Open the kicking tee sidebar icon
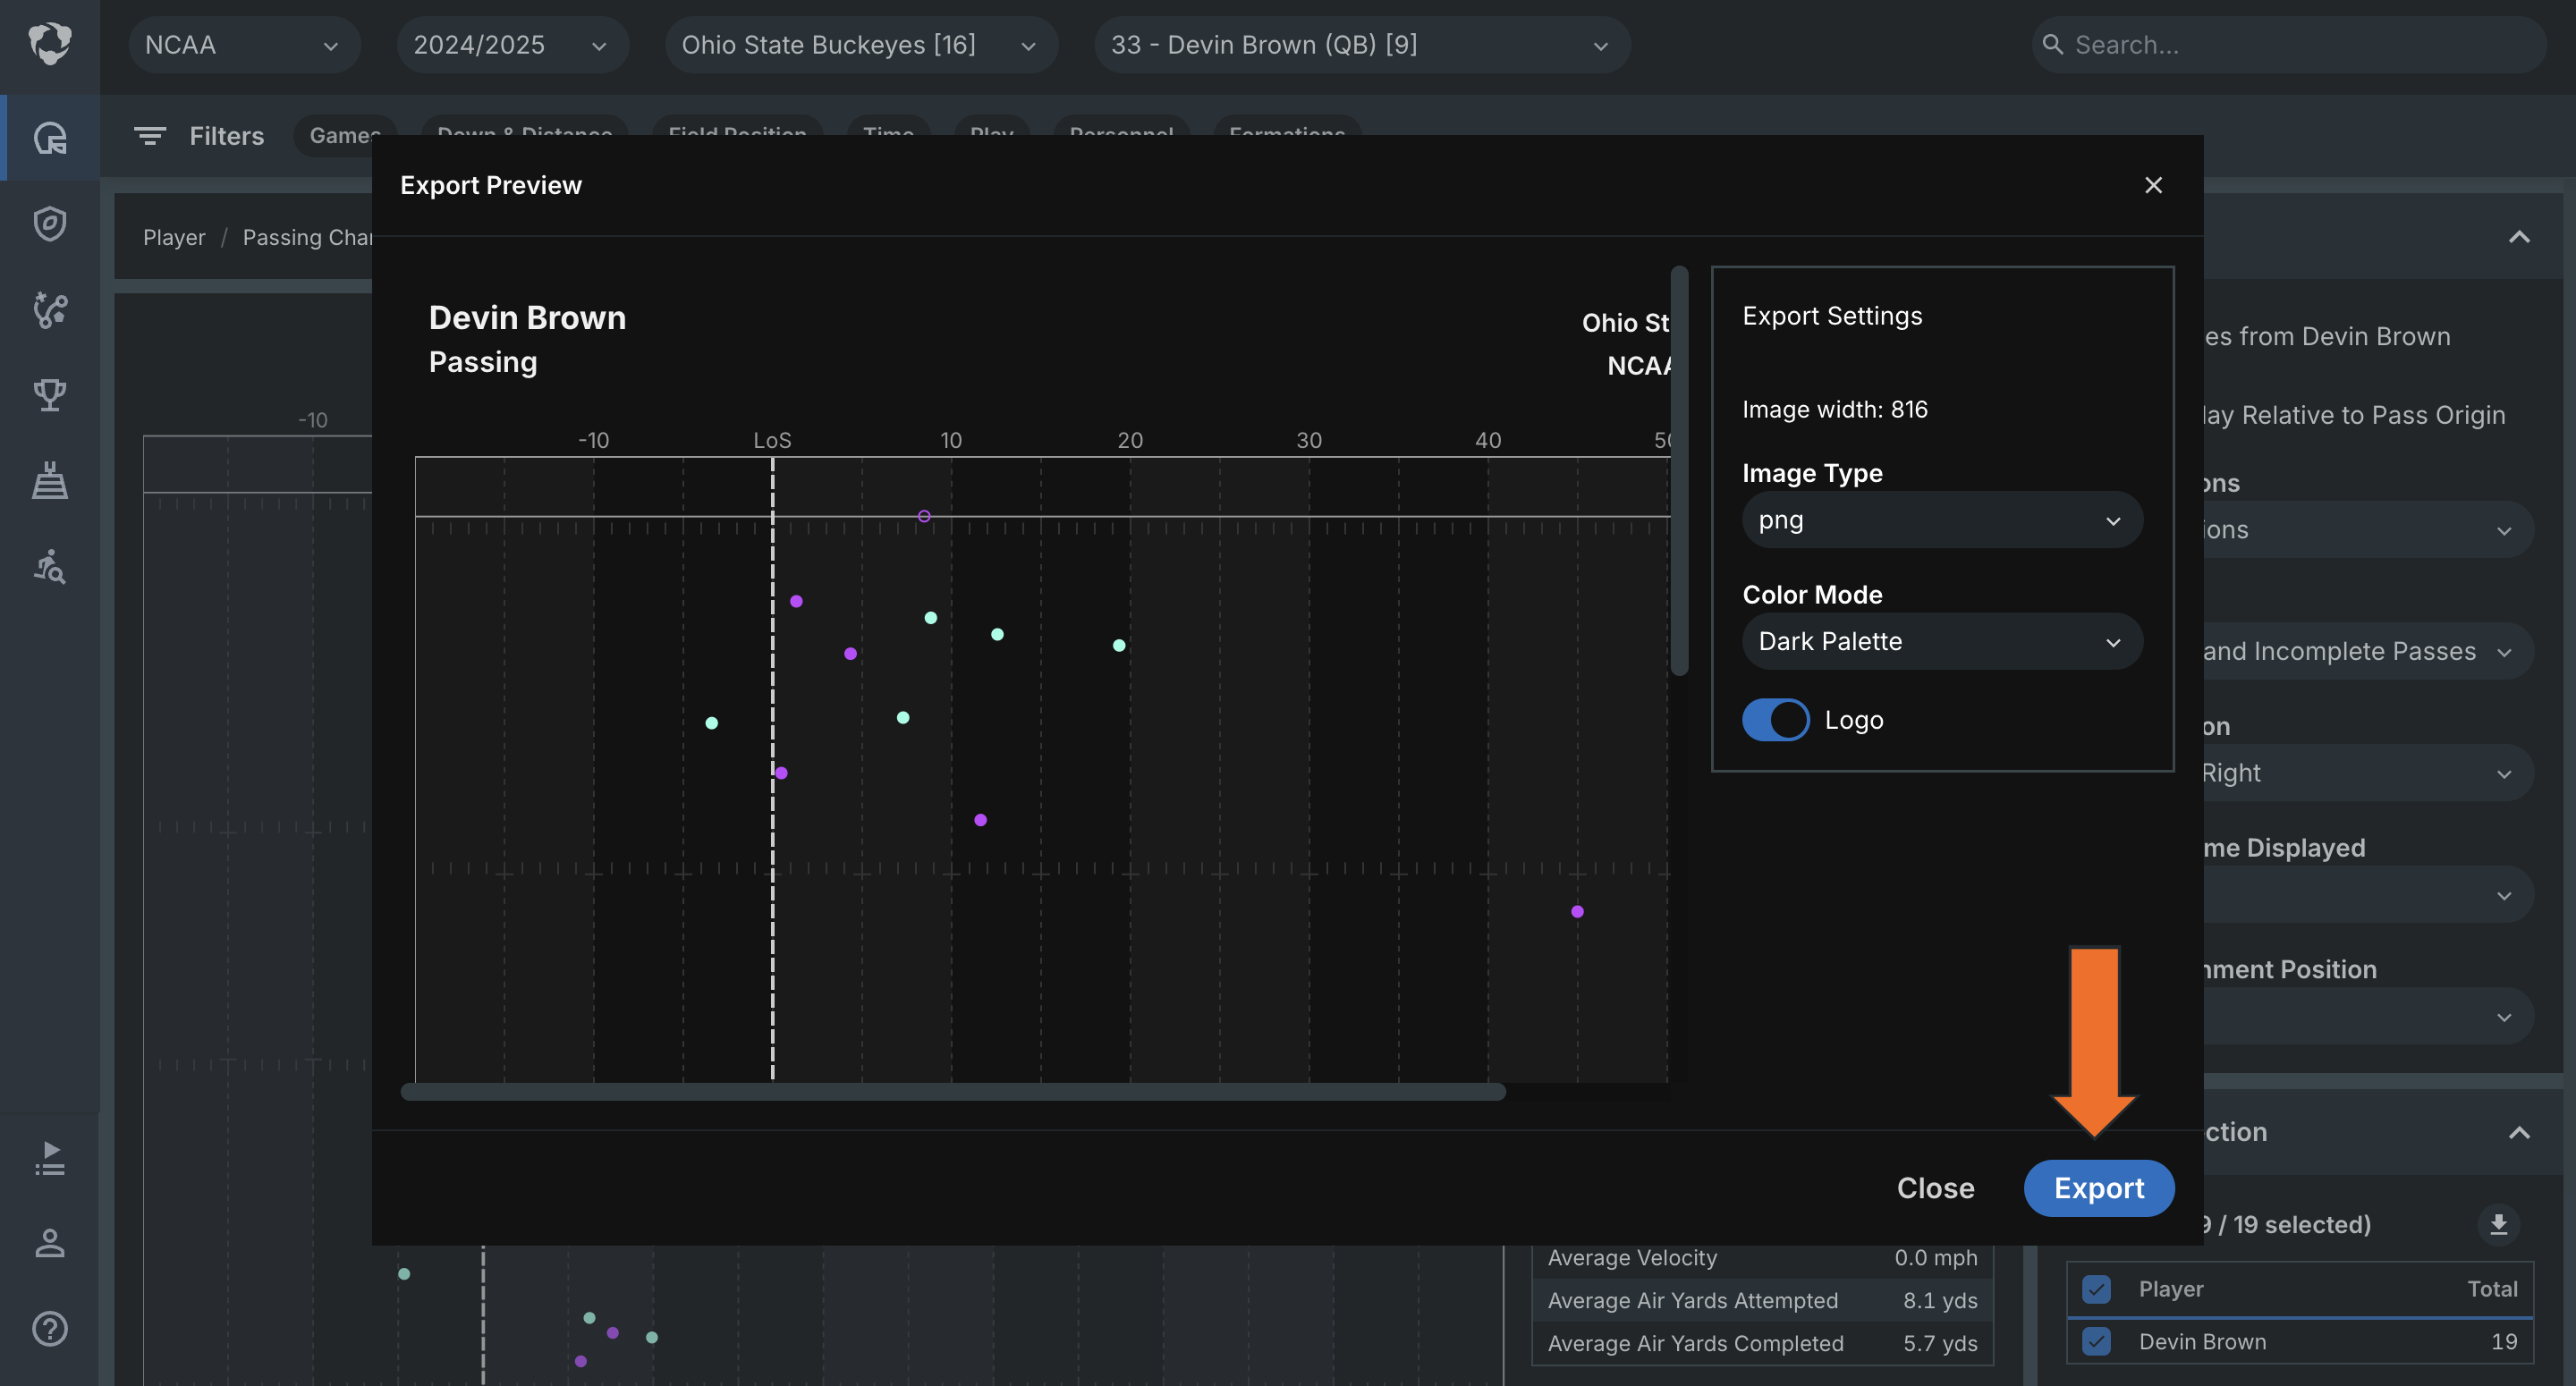 (x=49, y=481)
